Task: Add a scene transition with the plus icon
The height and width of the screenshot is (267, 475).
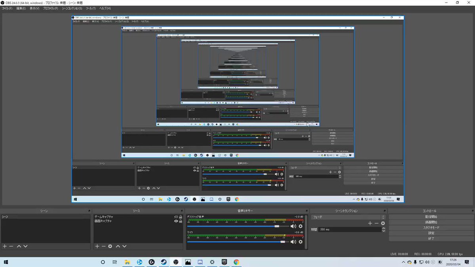Action: [x=370, y=223]
